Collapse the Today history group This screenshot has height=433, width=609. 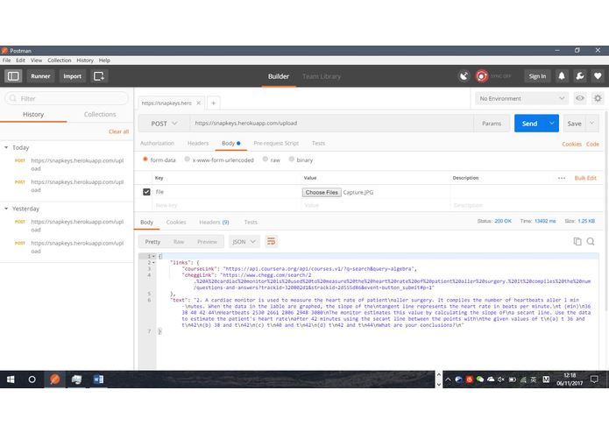(6, 147)
